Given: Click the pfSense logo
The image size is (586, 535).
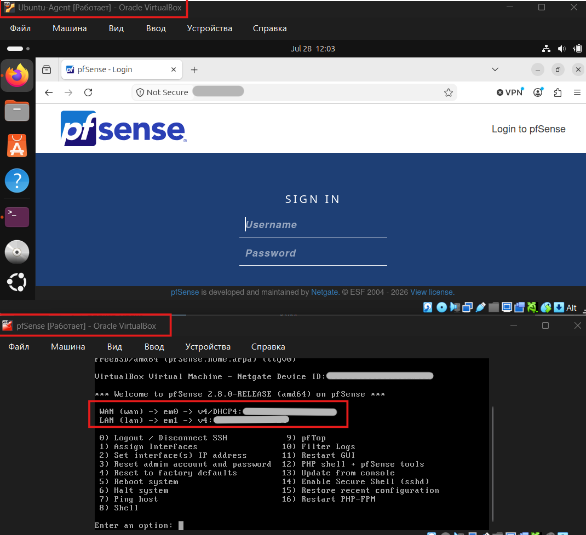Looking at the screenshot, I should tap(124, 128).
